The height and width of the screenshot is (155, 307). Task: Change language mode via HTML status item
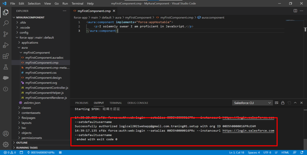click(x=285, y=152)
